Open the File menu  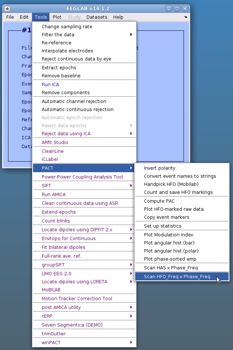click(x=10, y=17)
